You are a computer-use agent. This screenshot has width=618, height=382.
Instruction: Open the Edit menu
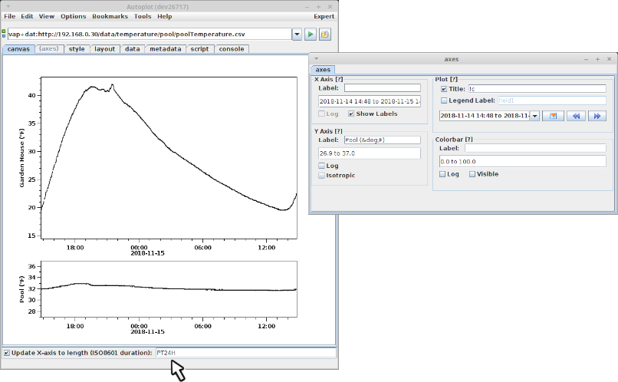(27, 17)
